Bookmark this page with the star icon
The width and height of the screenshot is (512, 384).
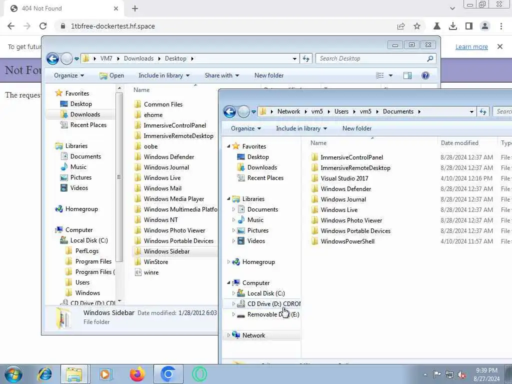(x=417, y=26)
